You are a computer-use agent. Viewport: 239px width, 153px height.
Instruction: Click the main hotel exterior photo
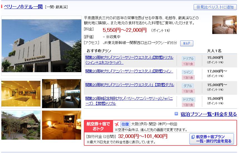tap(42, 46)
